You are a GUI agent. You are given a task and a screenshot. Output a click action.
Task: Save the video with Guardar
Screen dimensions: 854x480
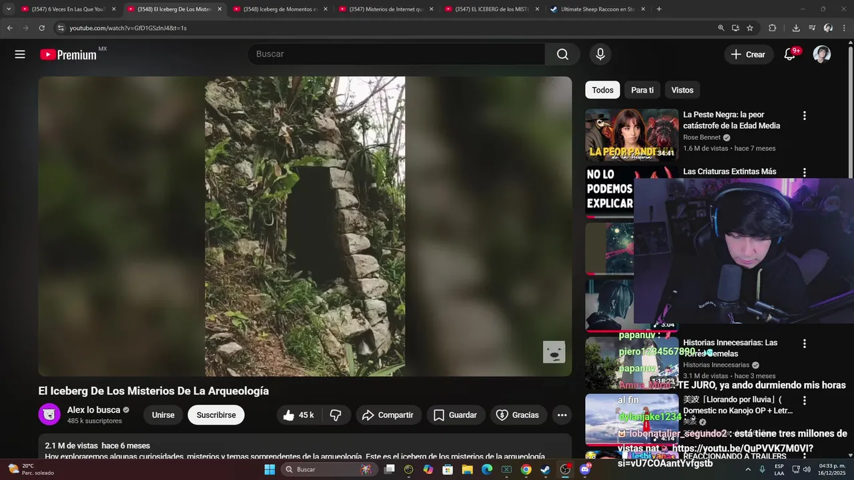coord(455,415)
